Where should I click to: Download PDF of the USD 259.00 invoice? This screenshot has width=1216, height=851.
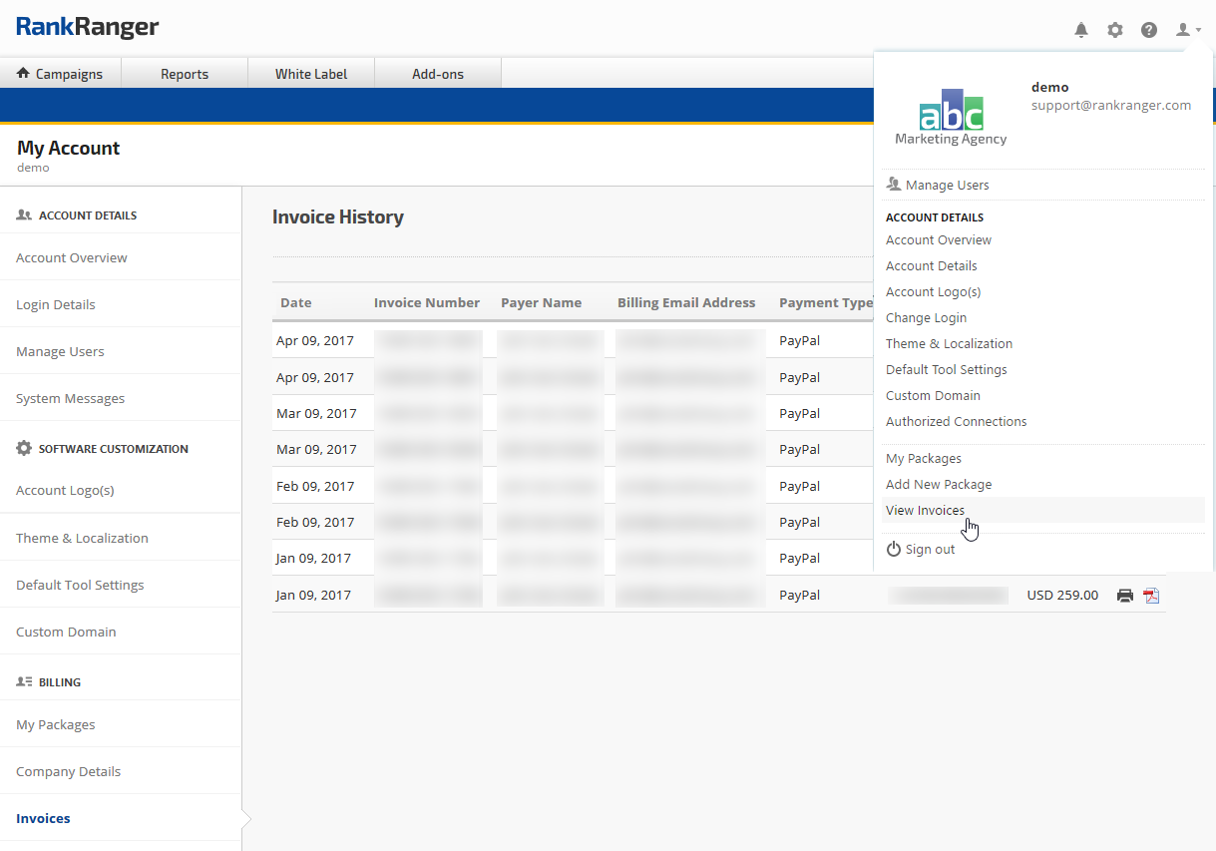pos(1152,596)
